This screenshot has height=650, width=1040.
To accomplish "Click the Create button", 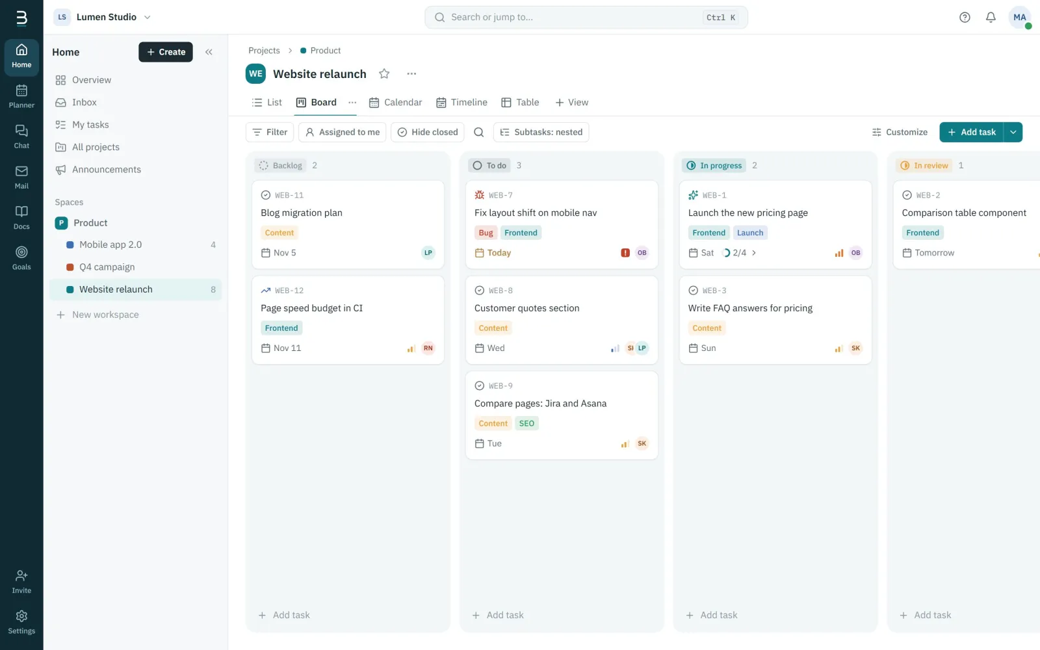I will point(166,52).
